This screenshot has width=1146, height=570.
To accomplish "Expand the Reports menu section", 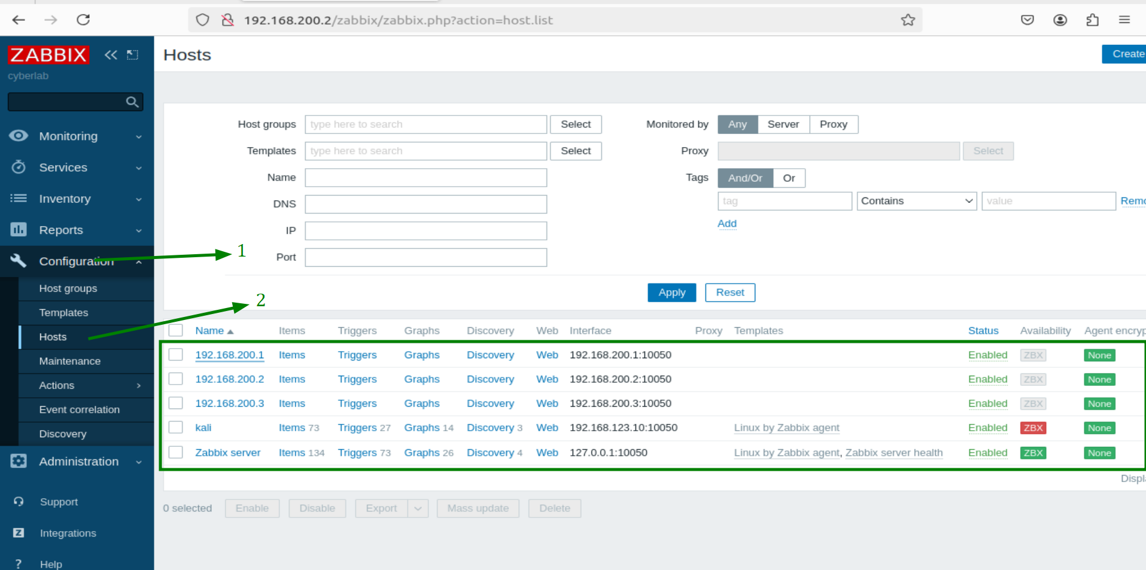I will [x=77, y=230].
